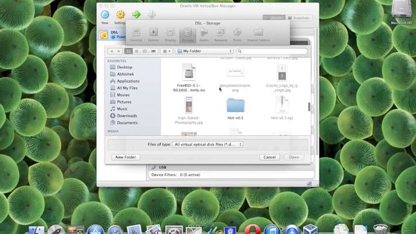Select the FreeBSD-9.1-RELEASE iso file
Image resolution: width=416 pixels, height=234 pixels.
(188, 77)
